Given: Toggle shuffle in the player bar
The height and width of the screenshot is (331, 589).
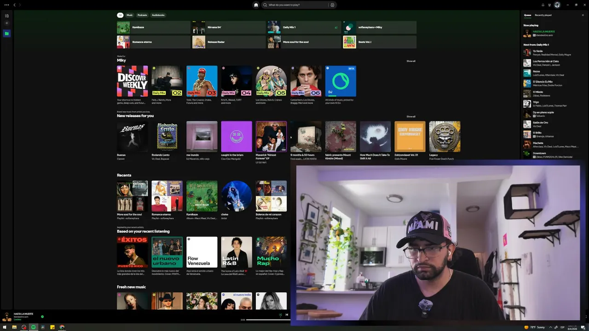Looking at the screenshot, I should 280,315.
